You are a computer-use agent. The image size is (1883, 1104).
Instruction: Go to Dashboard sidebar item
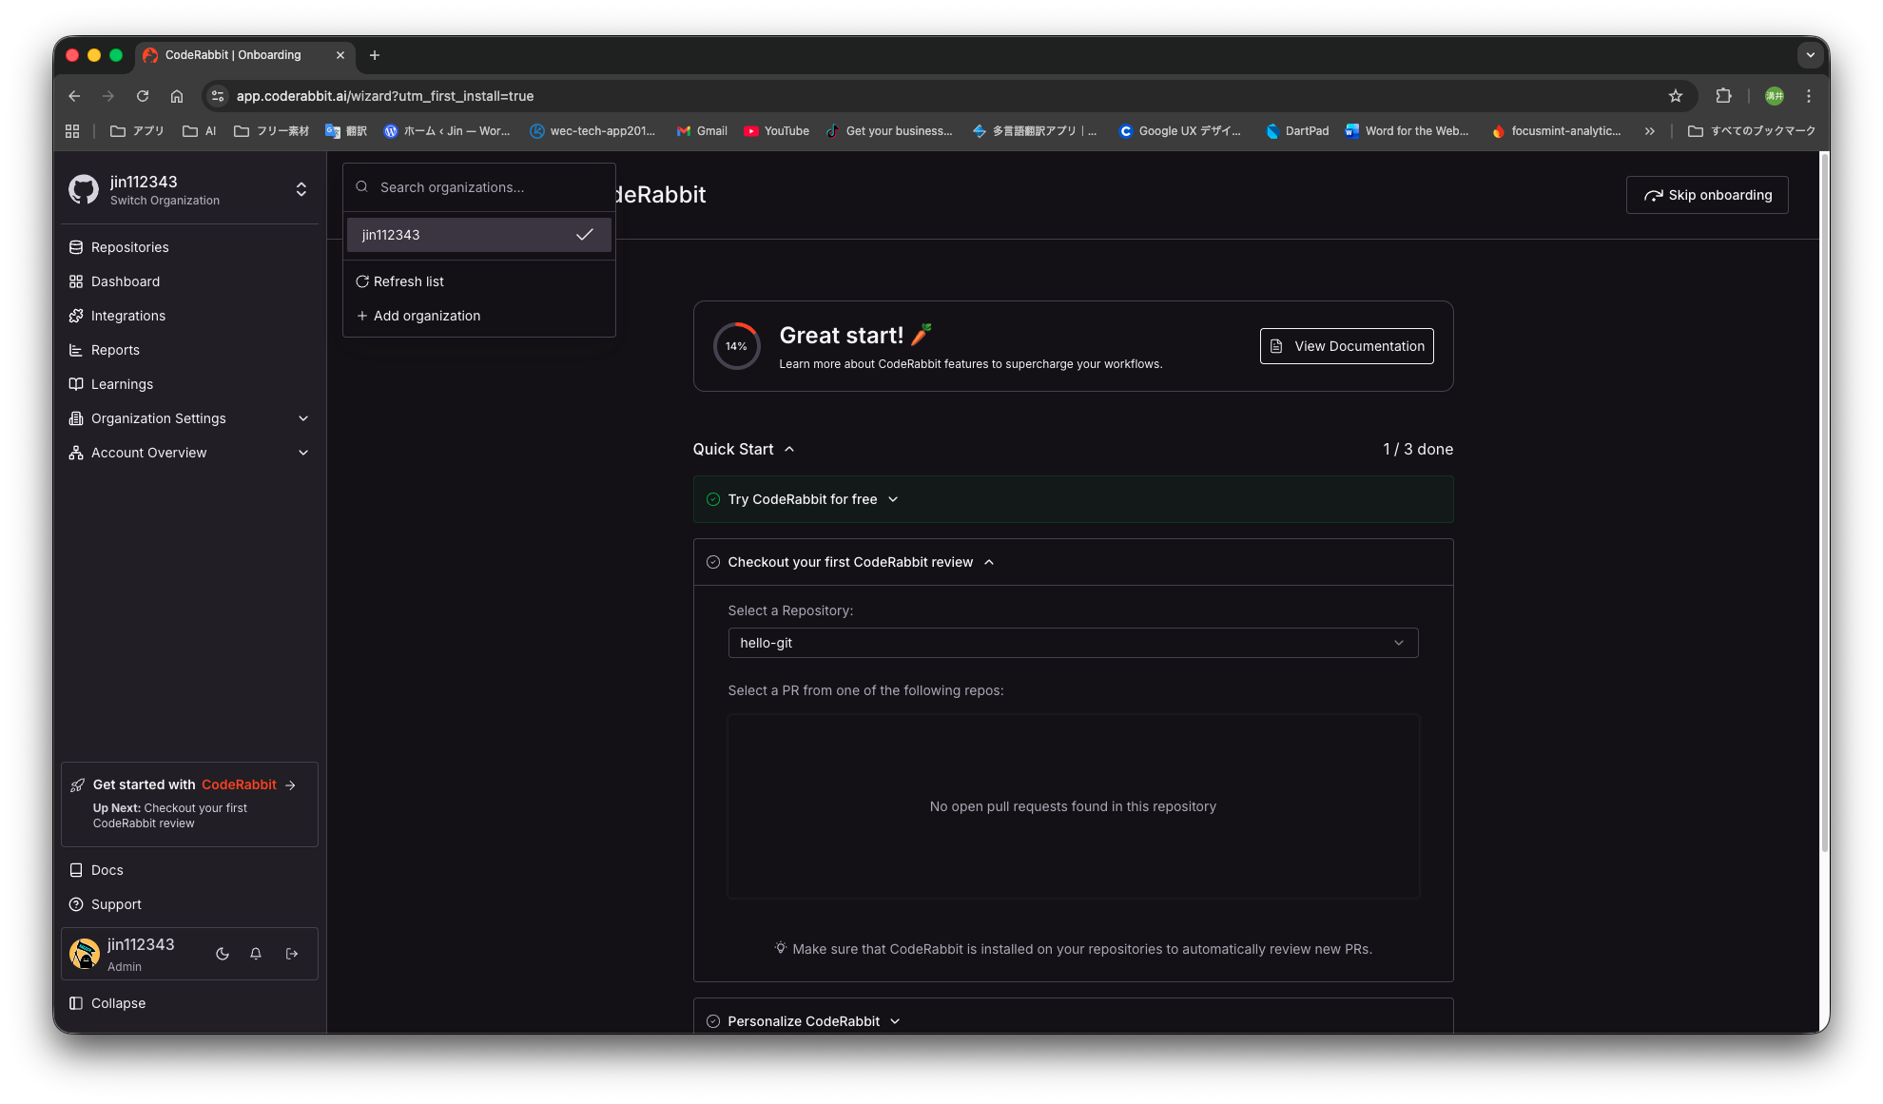[126, 281]
